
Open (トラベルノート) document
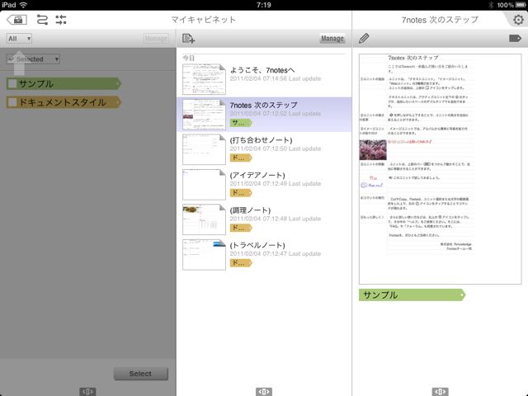tap(264, 255)
